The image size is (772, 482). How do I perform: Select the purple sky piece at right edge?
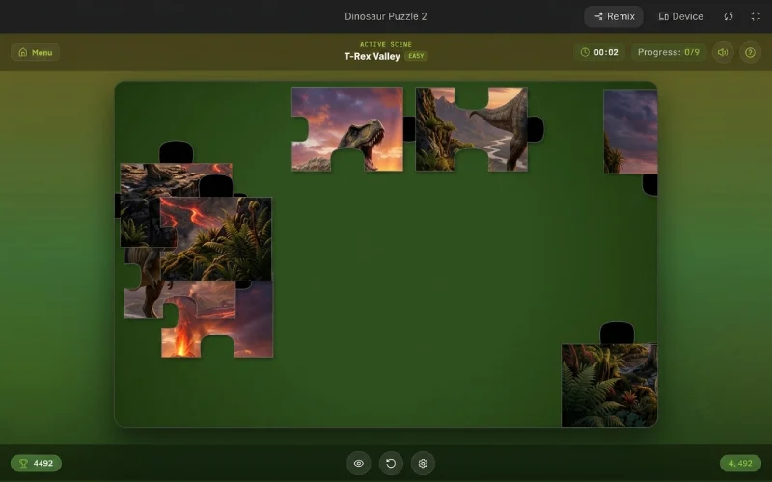point(631,133)
